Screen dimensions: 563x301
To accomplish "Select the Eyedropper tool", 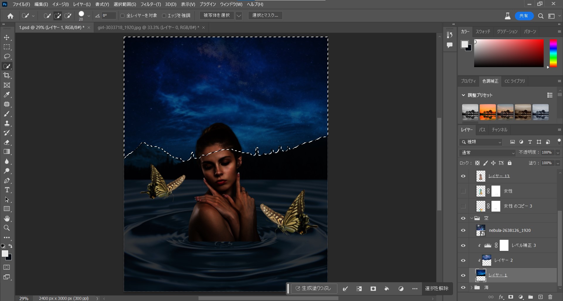I will tap(7, 95).
